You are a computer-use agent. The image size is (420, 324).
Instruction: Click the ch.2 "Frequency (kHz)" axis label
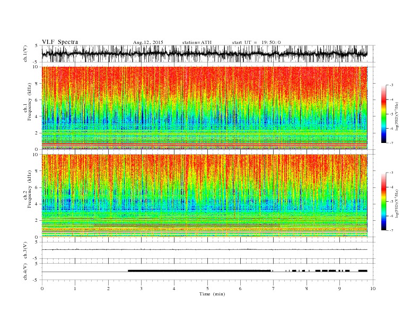(x=29, y=189)
